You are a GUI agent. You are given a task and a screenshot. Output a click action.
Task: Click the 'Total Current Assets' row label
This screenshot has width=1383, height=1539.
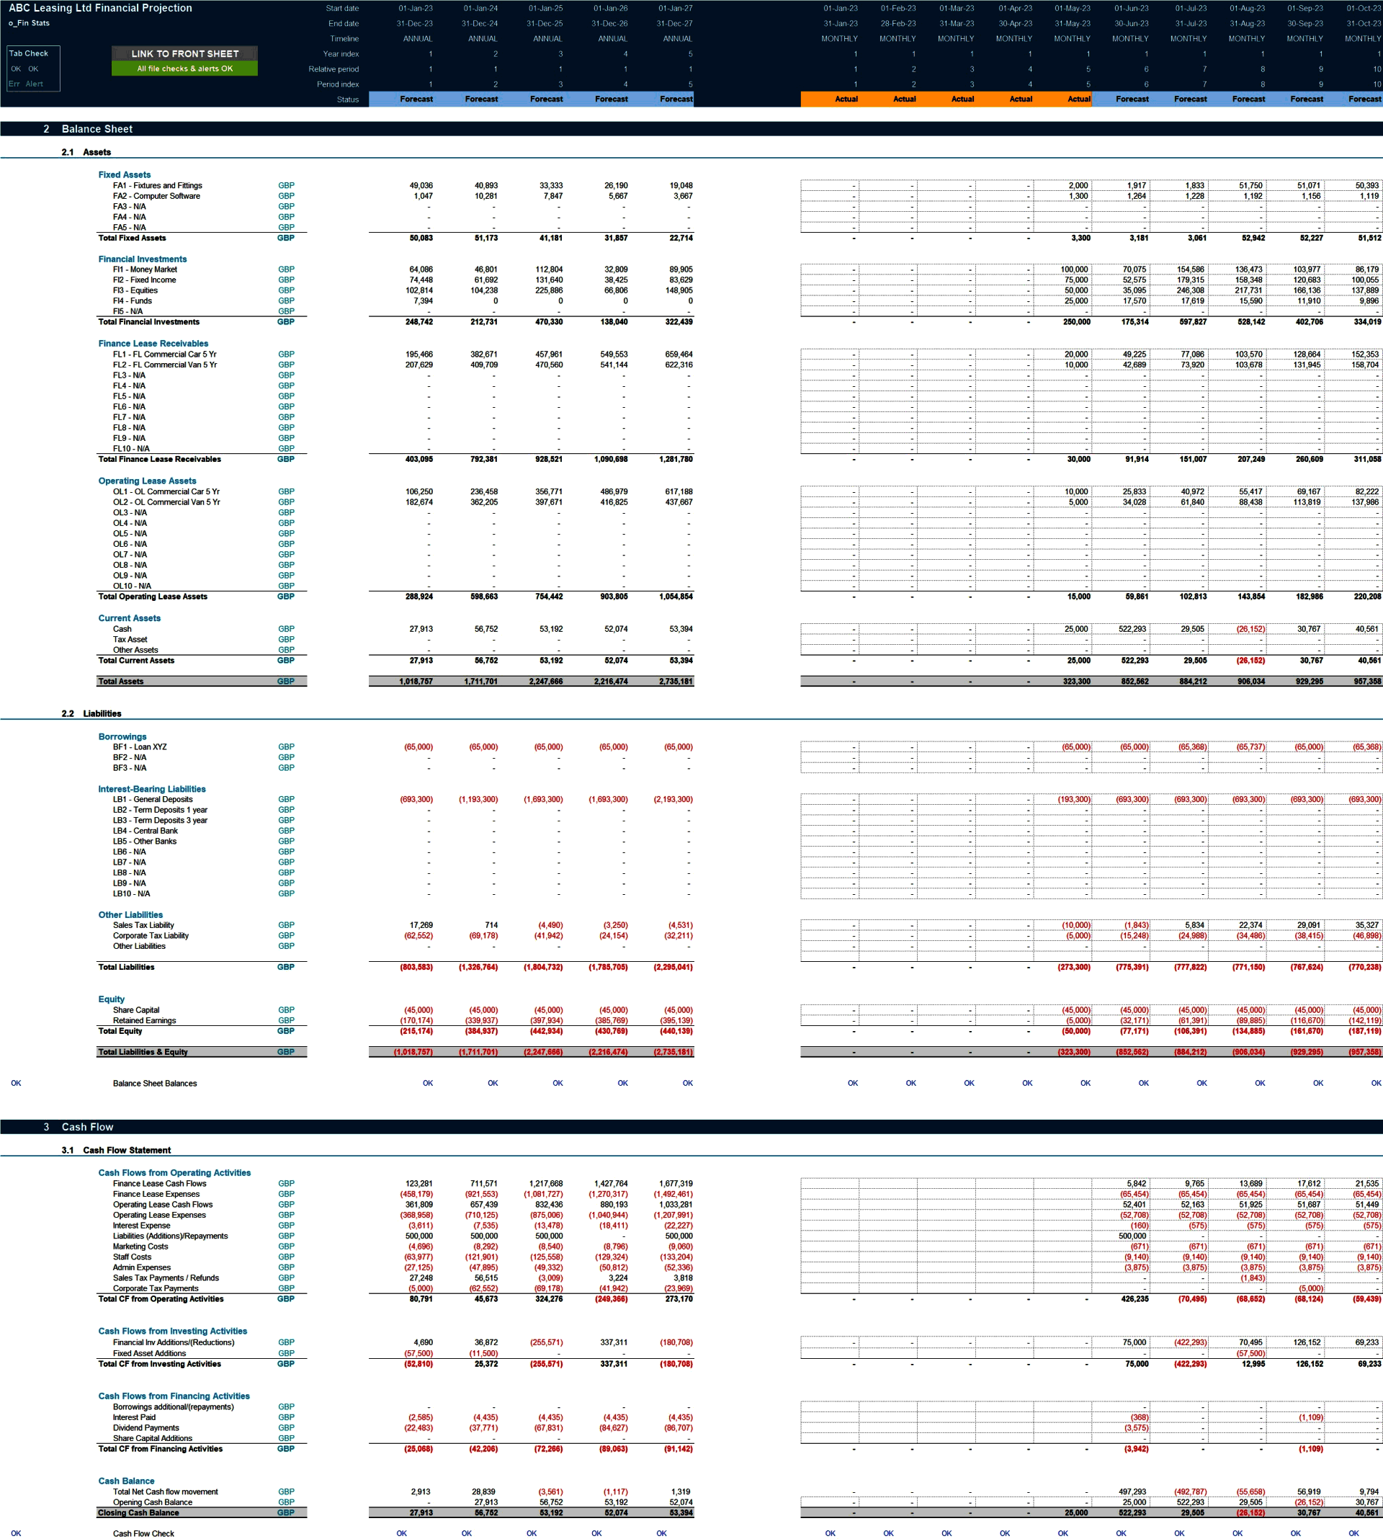[x=136, y=661]
